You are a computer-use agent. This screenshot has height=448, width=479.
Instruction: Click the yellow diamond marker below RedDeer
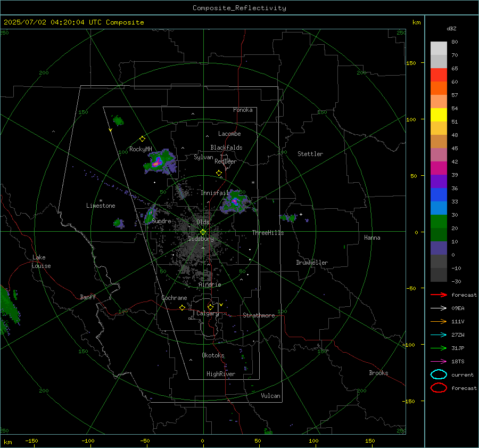pos(219,173)
